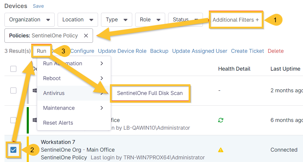The width and height of the screenshot is (303, 162).
Task: Remove the SentinelOne Policy filter chip
Action: (x=86, y=36)
